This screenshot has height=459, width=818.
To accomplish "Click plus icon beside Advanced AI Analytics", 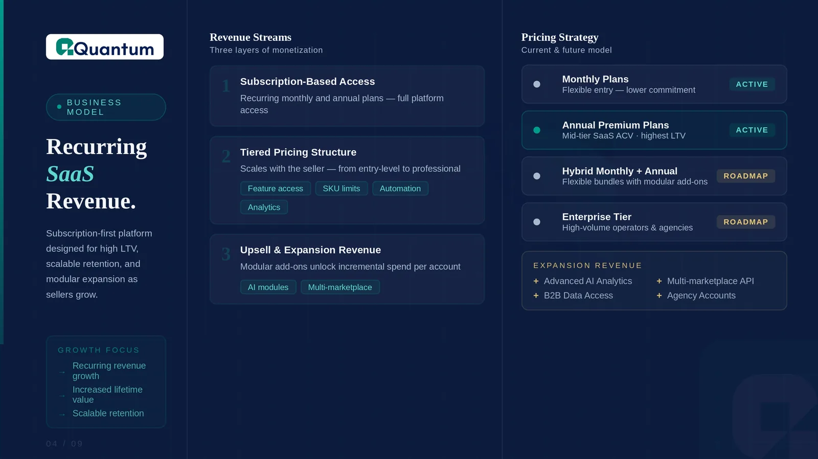I will coord(536,281).
